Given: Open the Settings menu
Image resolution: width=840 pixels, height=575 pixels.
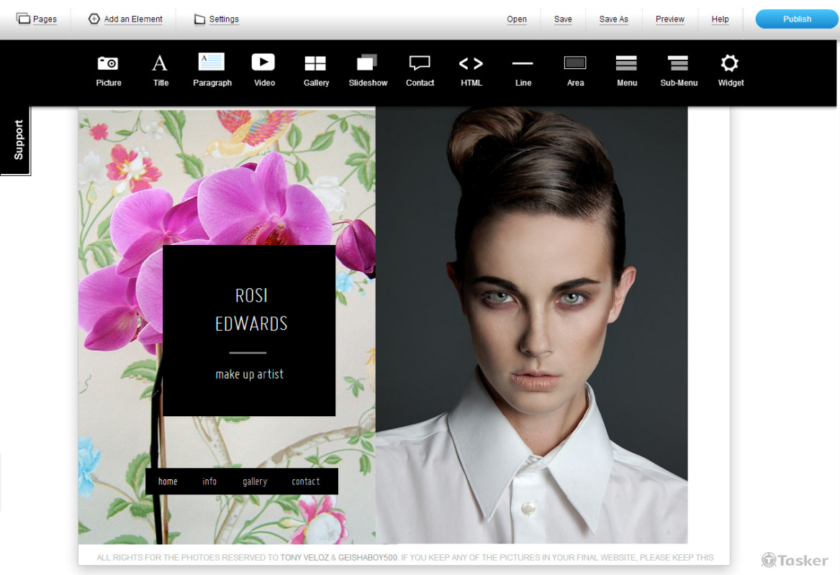Looking at the screenshot, I should coord(217,19).
